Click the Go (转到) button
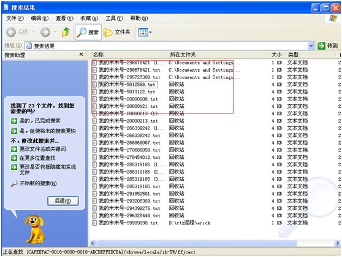 pyautogui.click(x=328, y=46)
